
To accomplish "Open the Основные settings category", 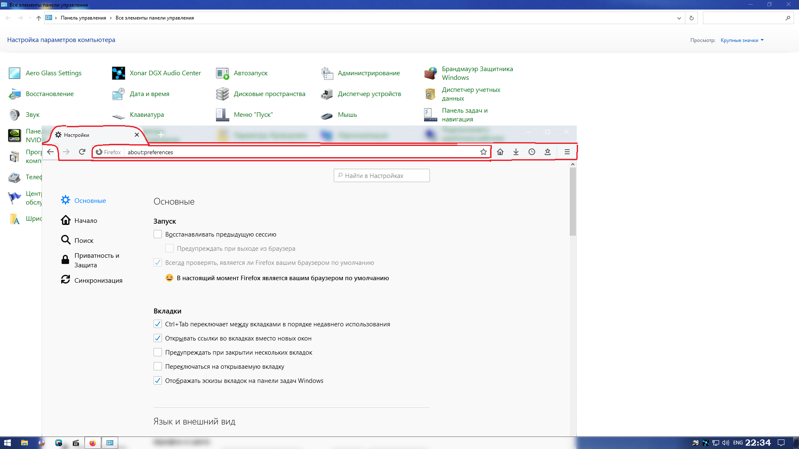I will [x=84, y=200].
